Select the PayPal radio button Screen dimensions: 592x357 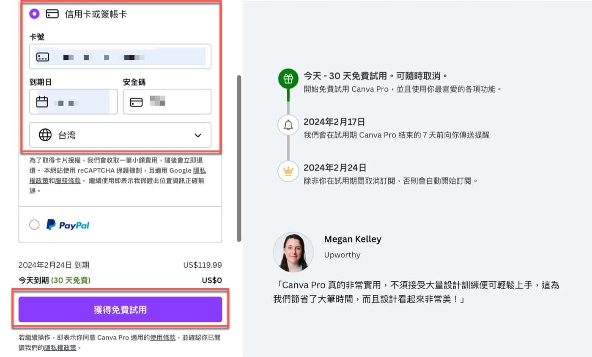pyautogui.click(x=34, y=225)
